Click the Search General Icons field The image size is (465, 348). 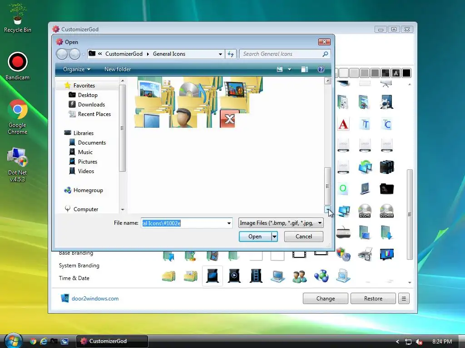(x=285, y=54)
